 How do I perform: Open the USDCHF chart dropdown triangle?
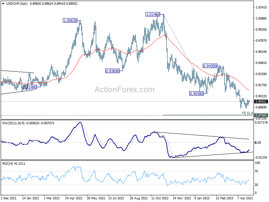point(3,4)
